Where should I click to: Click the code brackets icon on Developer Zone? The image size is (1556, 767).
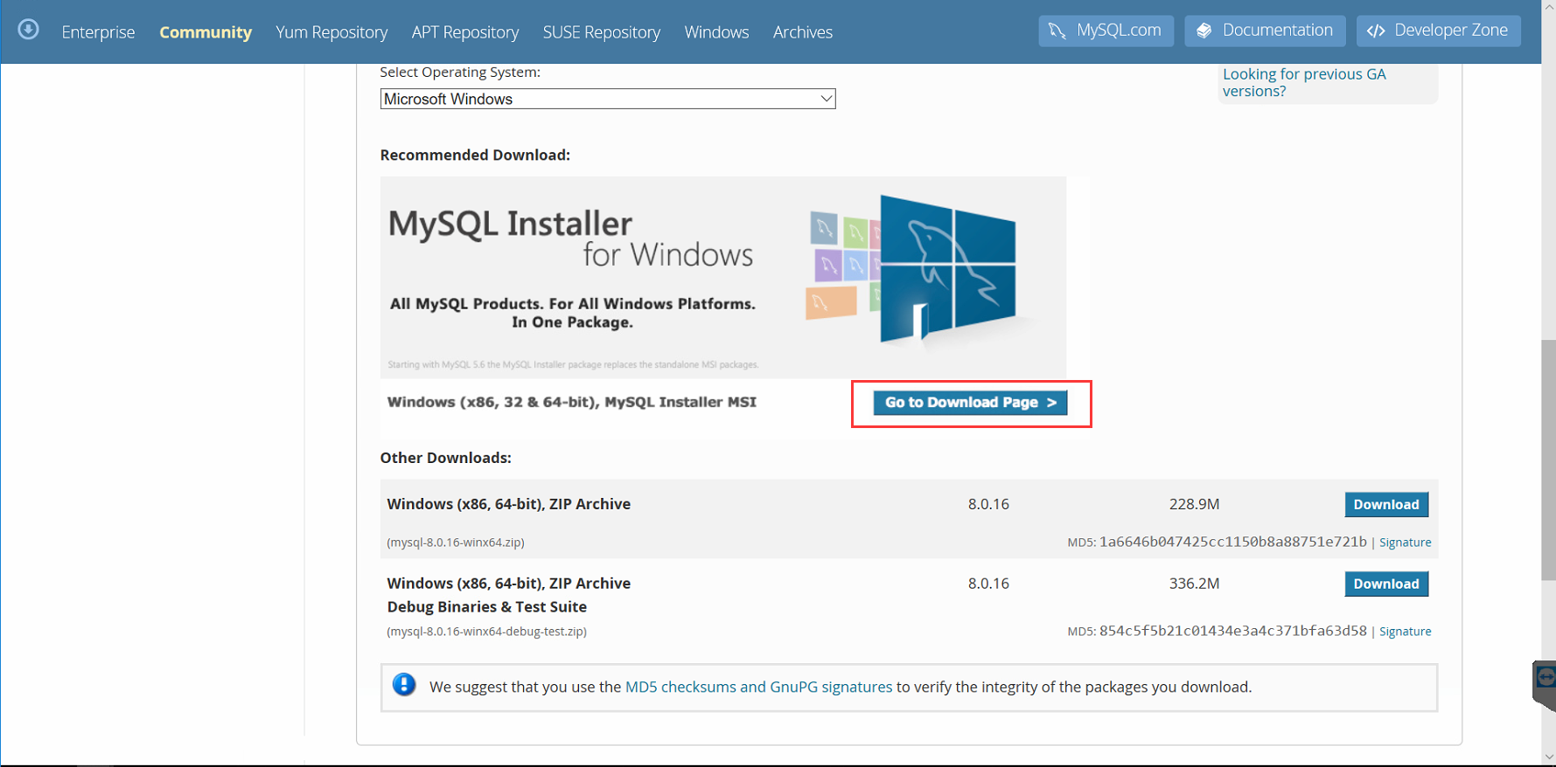coord(1376,31)
